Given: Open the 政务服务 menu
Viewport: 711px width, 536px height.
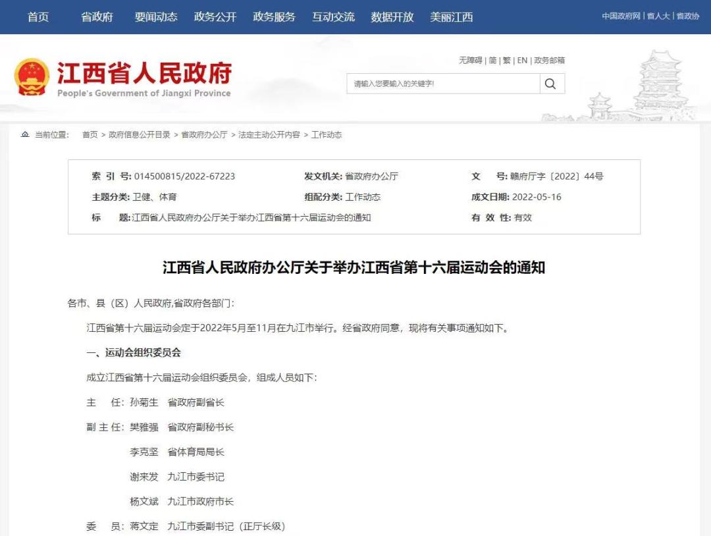Looking at the screenshot, I should 274,17.
